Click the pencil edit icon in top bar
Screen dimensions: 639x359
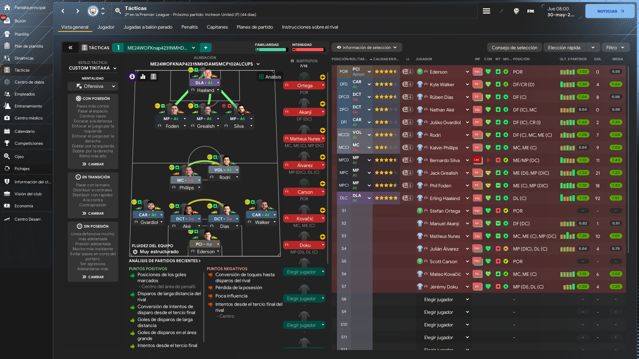501,11
